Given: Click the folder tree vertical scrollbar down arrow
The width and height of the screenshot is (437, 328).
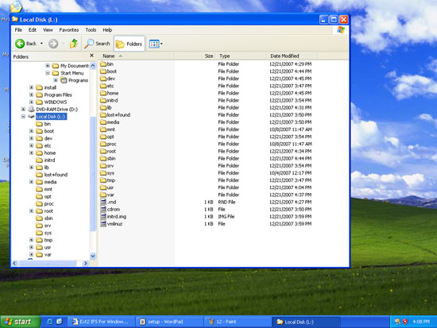Looking at the screenshot, I should [x=93, y=256].
